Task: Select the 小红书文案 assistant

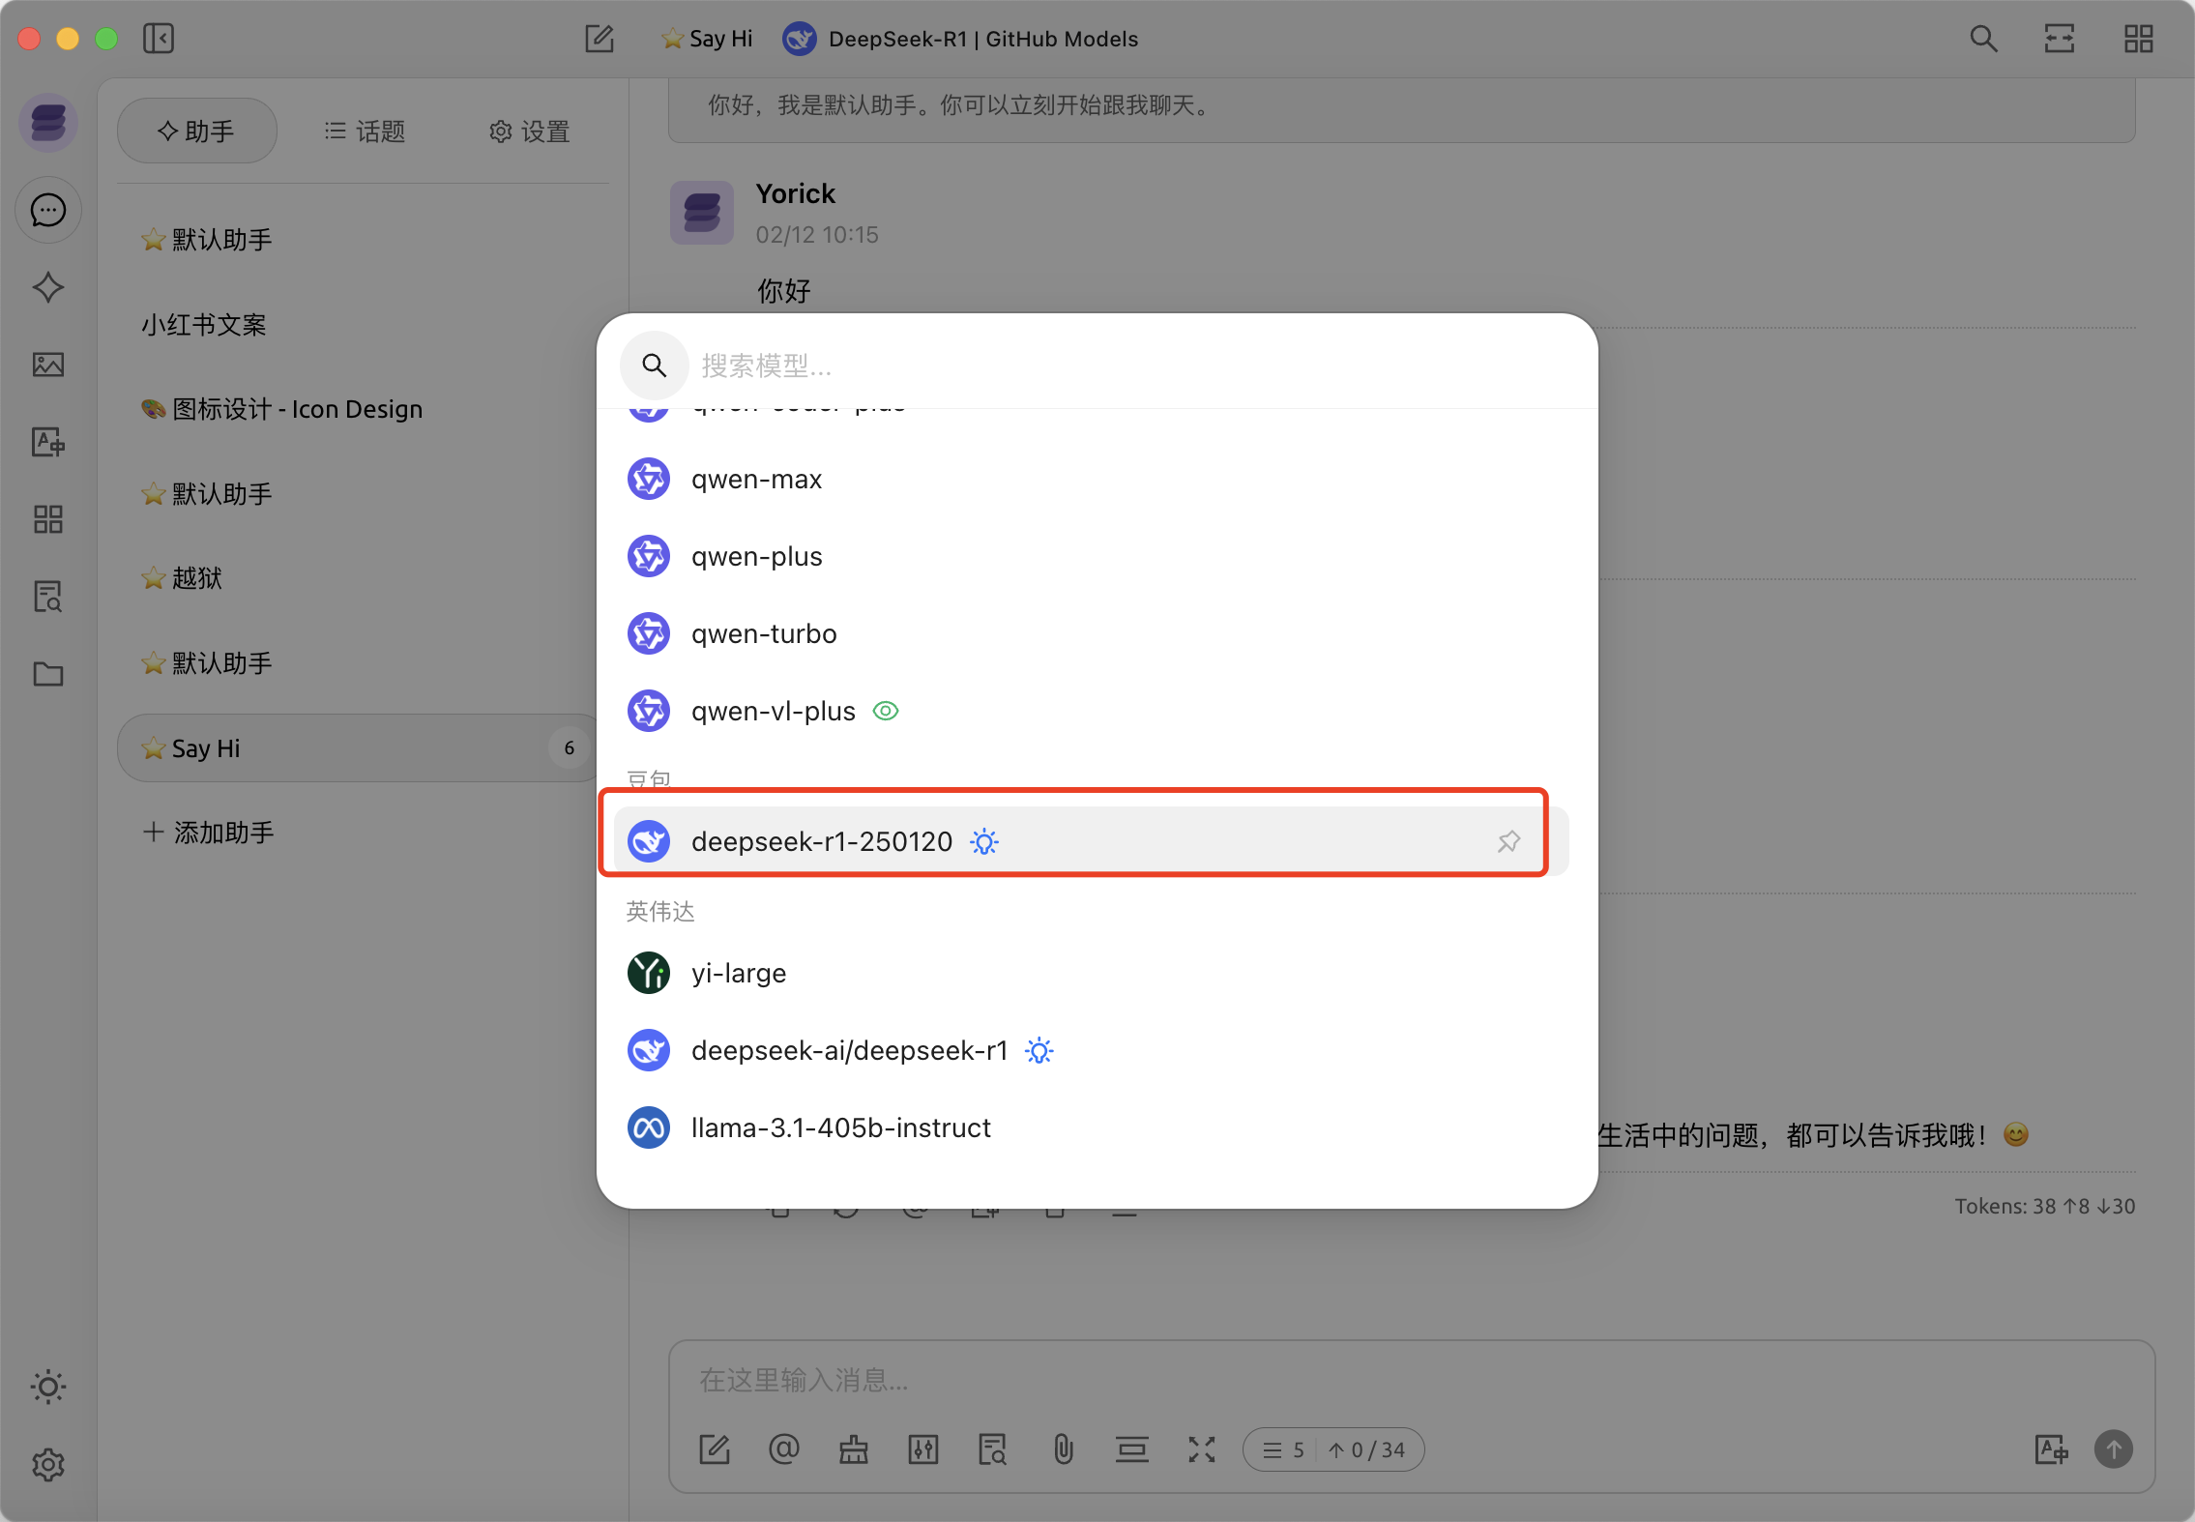Action: coord(204,325)
